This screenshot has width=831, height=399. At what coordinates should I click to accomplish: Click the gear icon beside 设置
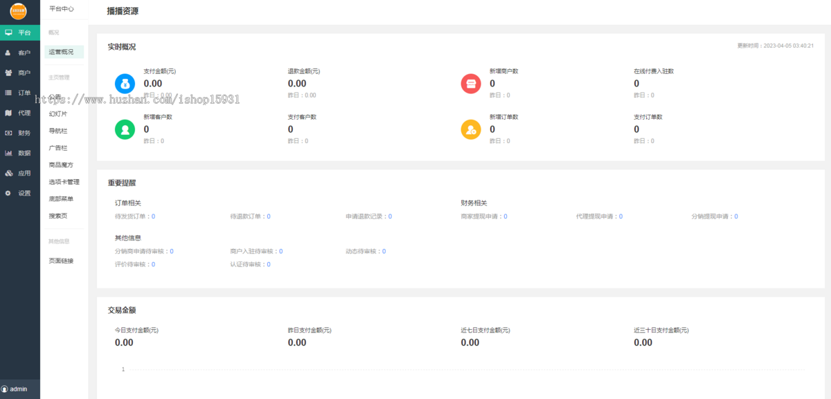click(x=8, y=193)
